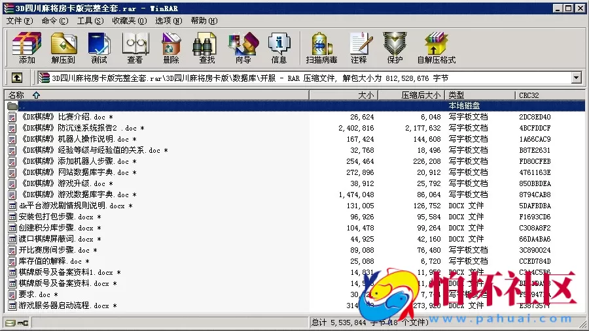Screen dimensions: 589x331
Task: Open the 帮助(H) menu
Action: click(204, 21)
